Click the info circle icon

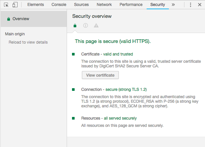click(x=86, y=25)
